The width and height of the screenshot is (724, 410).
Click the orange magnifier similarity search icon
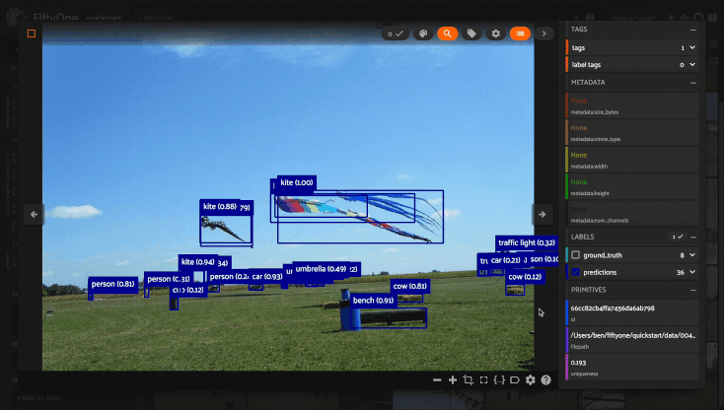pyautogui.click(x=448, y=34)
